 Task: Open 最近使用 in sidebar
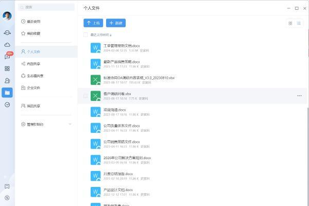point(46,22)
